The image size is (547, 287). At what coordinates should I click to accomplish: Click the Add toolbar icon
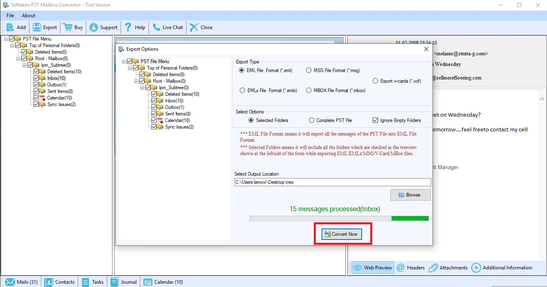click(x=10, y=27)
